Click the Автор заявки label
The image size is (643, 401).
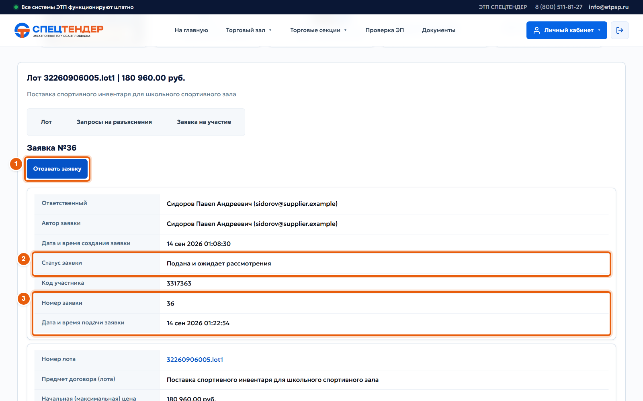pyautogui.click(x=61, y=223)
